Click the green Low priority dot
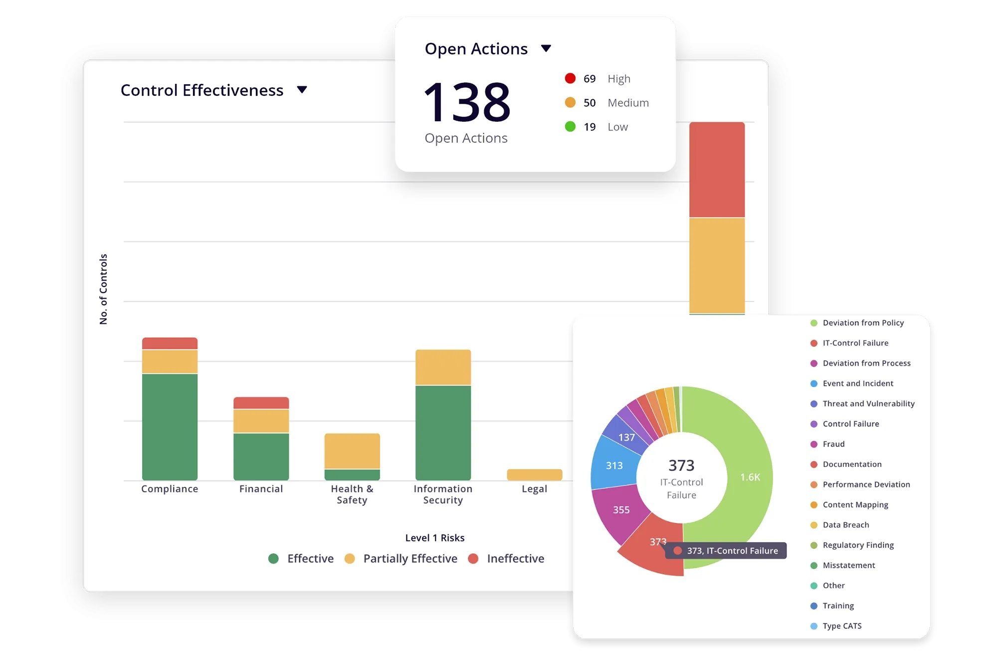 pyautogui.click(x=570, y=127)
